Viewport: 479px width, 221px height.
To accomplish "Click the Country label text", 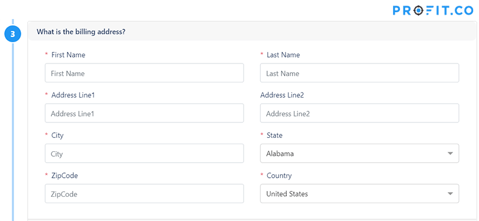I will click(x=279, y=175).
